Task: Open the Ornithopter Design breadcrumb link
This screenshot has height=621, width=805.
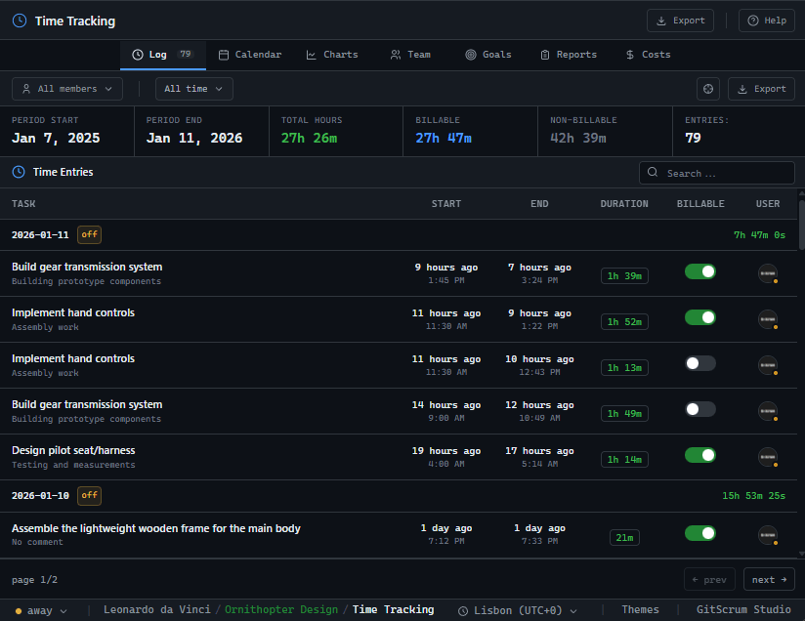Action: [281, 609]
